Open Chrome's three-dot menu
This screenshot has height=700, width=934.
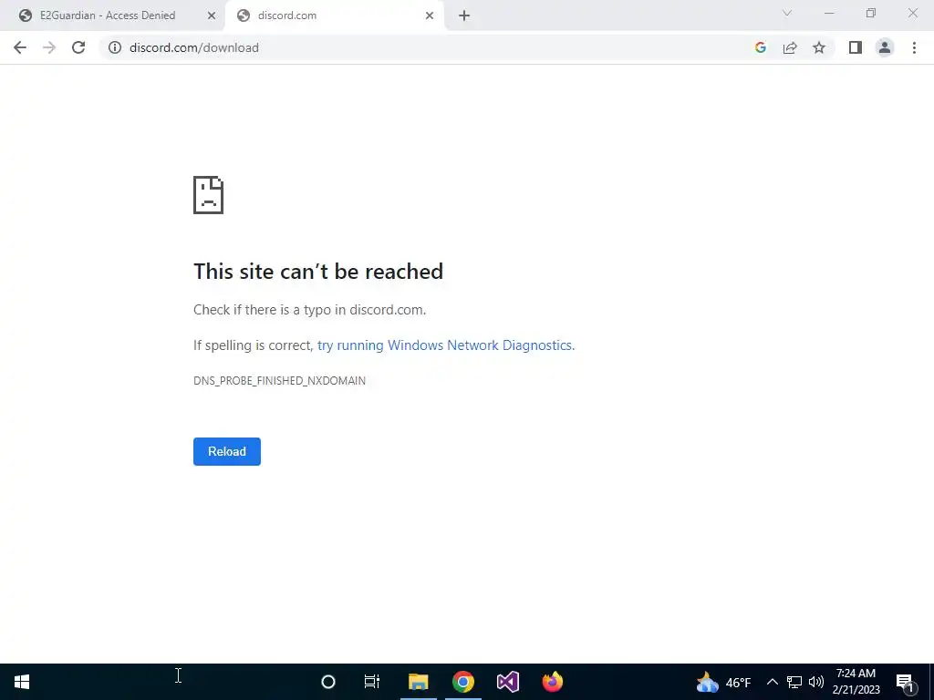pyautogui.click(x=914, y=47)
